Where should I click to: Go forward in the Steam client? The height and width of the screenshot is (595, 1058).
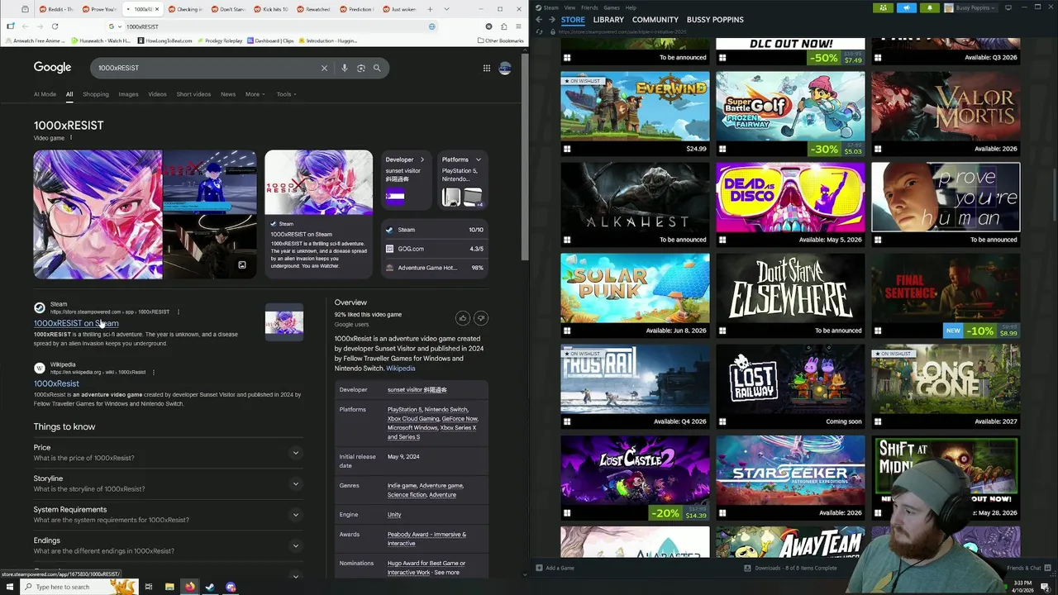pos(552,19)
